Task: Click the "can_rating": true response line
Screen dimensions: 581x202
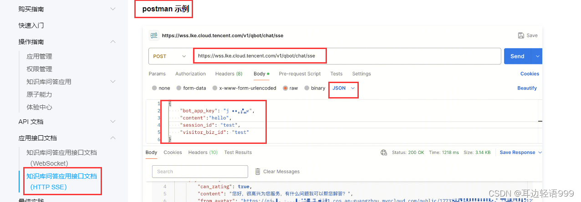Action: point(224,186)
